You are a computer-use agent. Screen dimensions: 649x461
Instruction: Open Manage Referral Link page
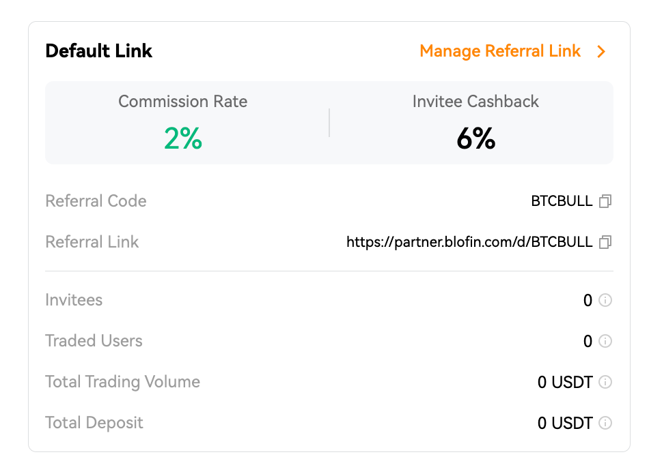tap(500, 51)
